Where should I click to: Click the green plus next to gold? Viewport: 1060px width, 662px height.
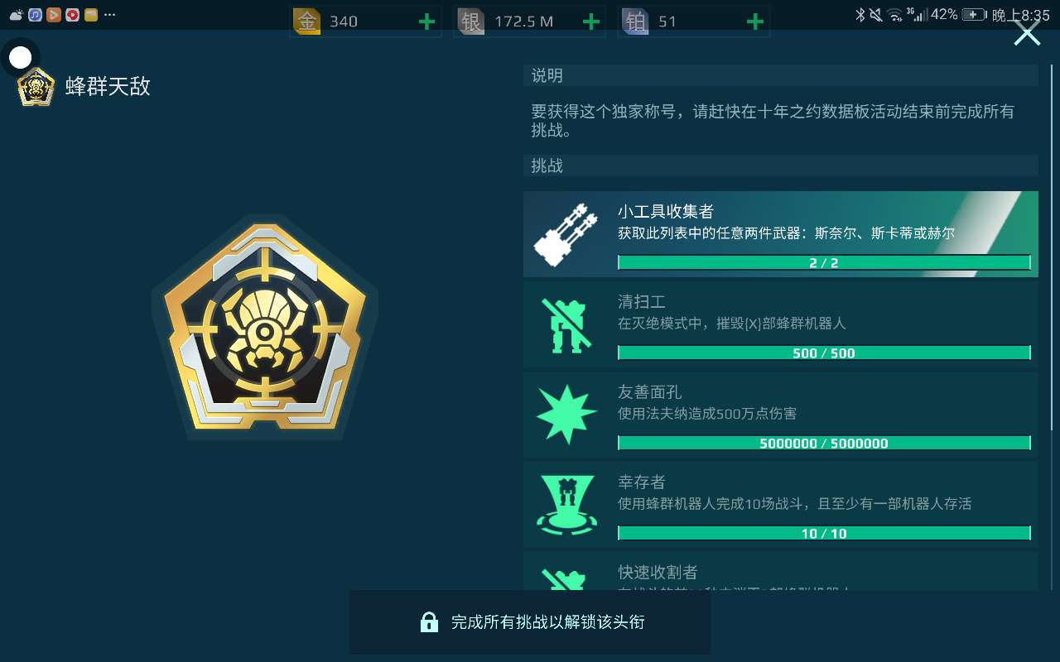[426, 22]
